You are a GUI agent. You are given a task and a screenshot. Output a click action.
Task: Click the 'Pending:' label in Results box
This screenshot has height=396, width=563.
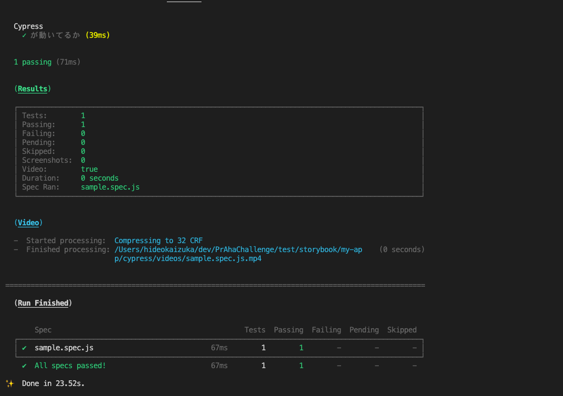[x=39, y=143]
